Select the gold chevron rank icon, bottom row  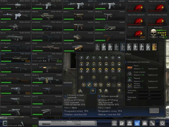pos(119,91)
